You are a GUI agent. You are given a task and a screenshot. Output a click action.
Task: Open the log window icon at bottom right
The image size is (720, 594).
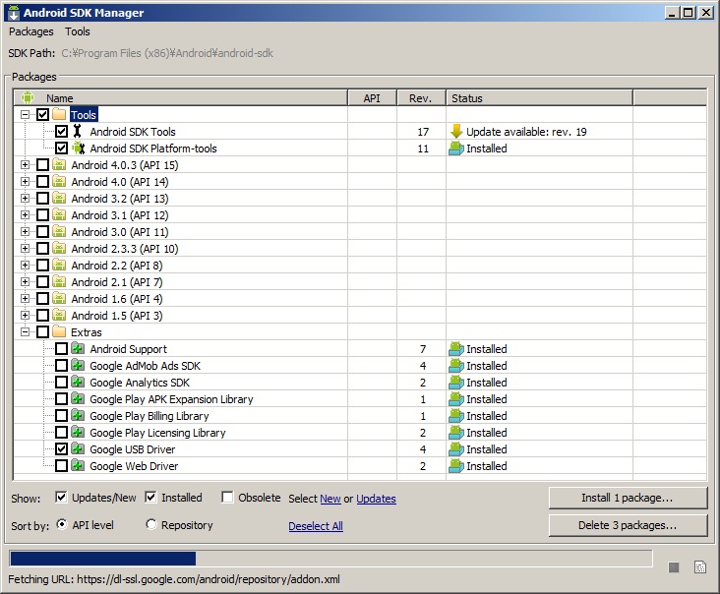[700, 567]
